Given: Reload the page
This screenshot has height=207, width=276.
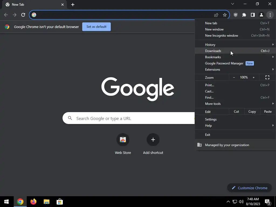Looking at the screenshot, I should tap(23, 15).
